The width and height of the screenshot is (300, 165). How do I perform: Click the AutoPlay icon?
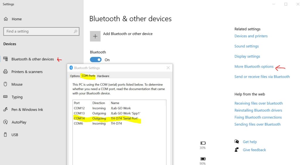5,122
